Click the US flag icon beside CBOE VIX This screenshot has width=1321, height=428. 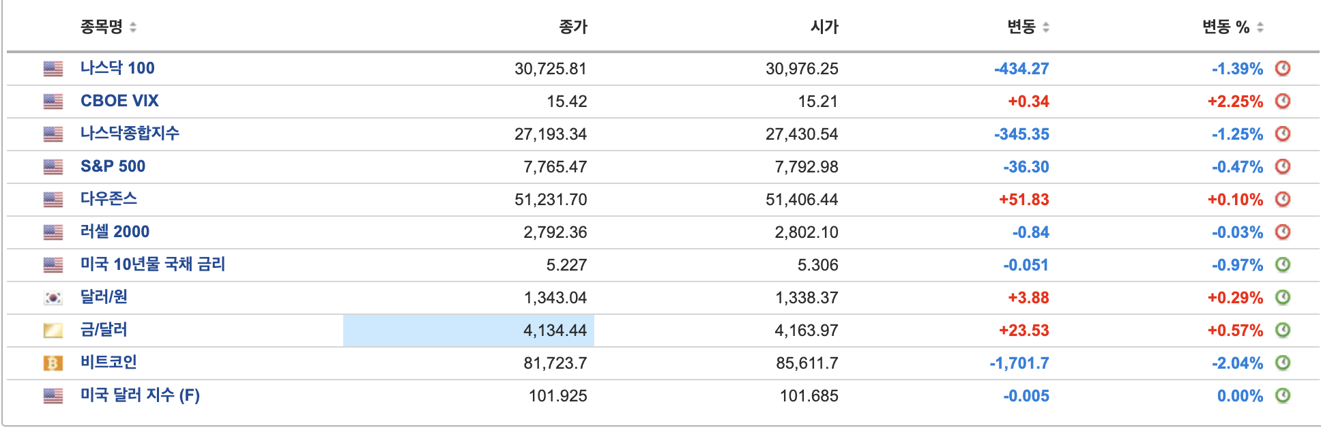(53, 102)
